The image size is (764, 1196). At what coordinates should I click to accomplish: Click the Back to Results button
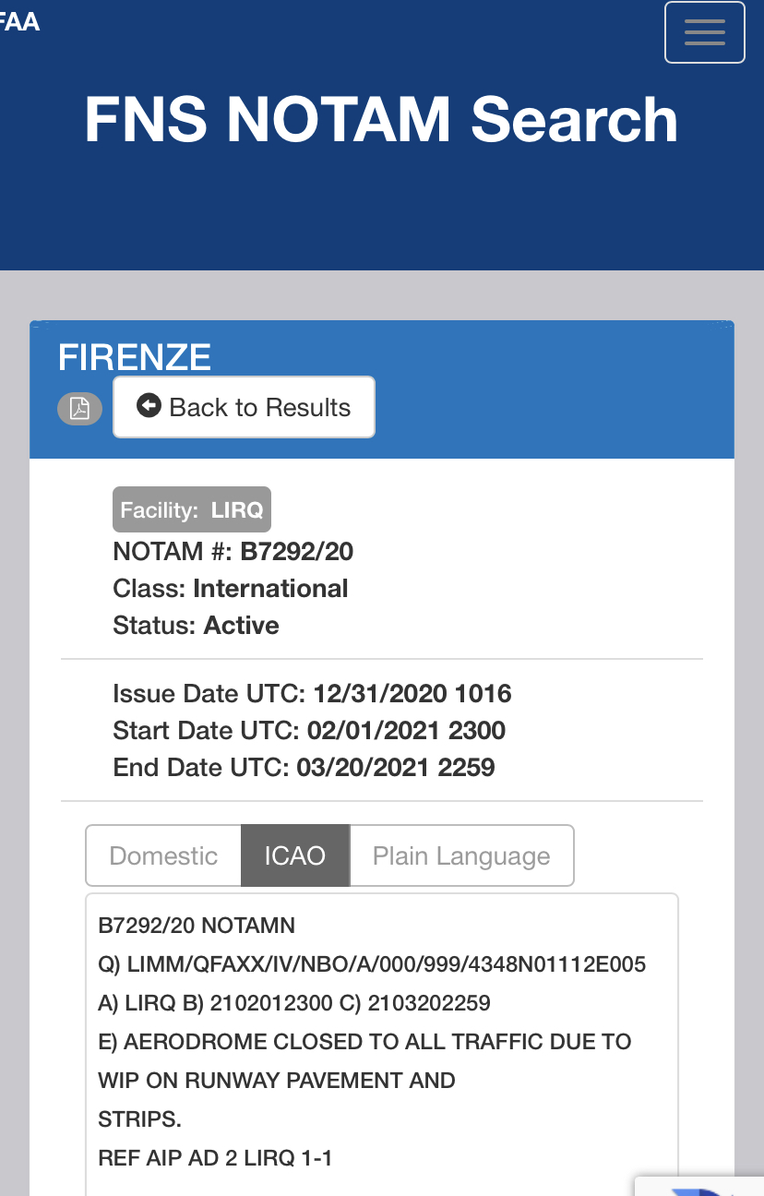tap(244, 407)
